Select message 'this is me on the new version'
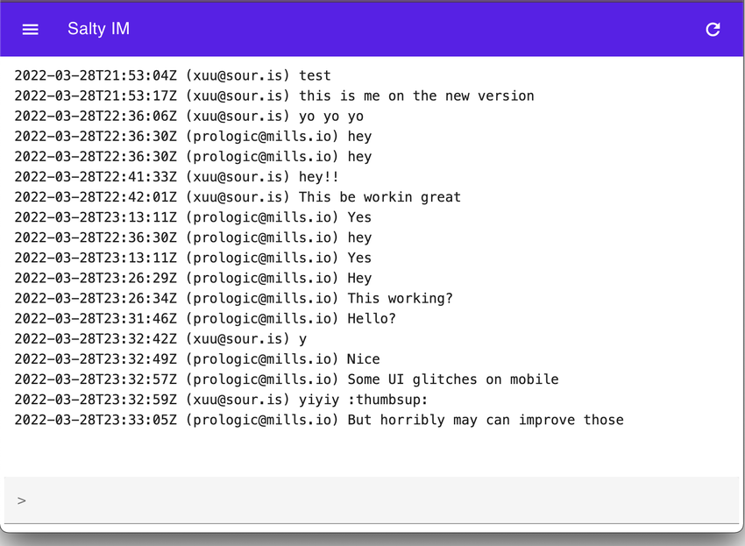Image resolution: width=745 pixels, height=546 pixels. tap(274, 96)
